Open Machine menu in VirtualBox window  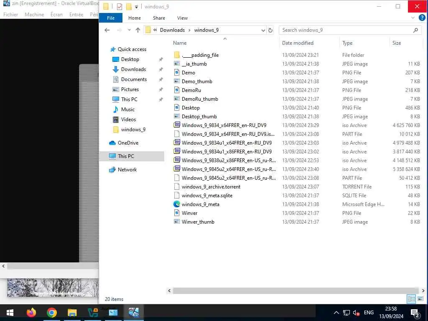34,15
